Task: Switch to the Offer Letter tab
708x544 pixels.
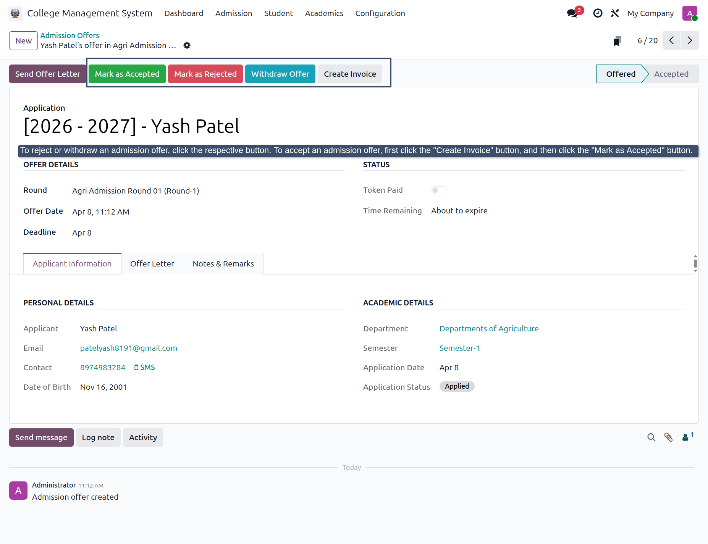Action: tap(152, 264)
